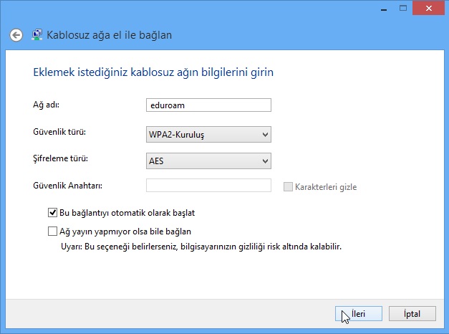
Task: Click into the Ağ adı field containing eduroam
Action: (208, 105)
